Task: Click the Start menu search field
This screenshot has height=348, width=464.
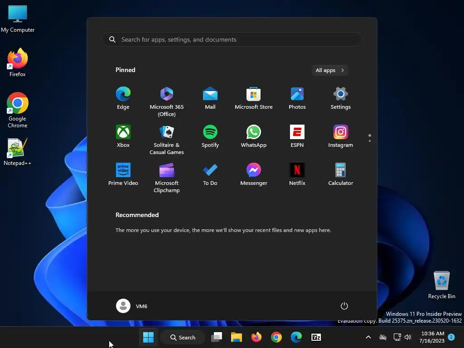Action: 232,39
